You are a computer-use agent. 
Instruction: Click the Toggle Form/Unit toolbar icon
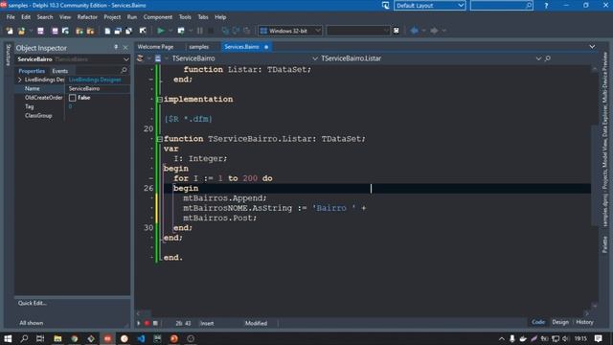(128, 31)
